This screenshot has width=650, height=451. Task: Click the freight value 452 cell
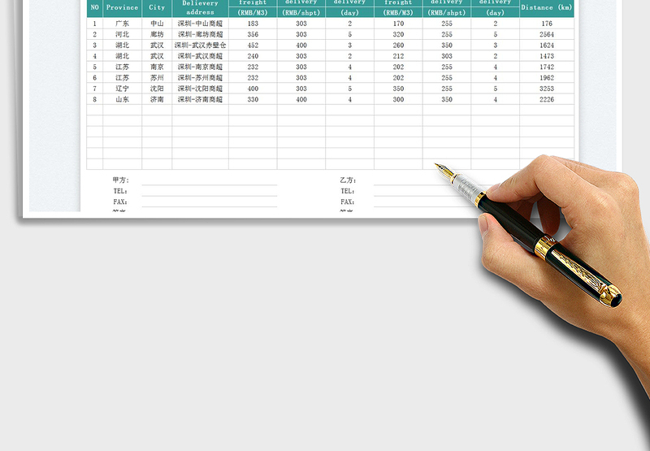tap(253, 46)
